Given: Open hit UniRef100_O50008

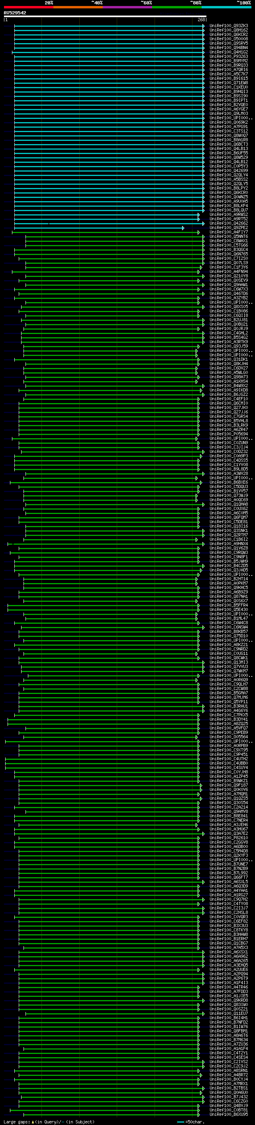Looking at the screenshot, I should pos(229,39).
